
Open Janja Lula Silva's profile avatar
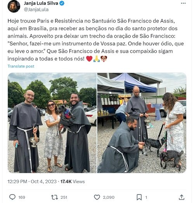[x=14, y=6]
